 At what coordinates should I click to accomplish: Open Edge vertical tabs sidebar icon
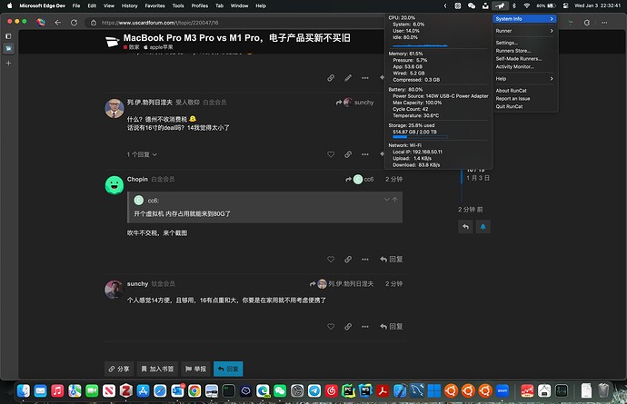click(x=8, y=36)
